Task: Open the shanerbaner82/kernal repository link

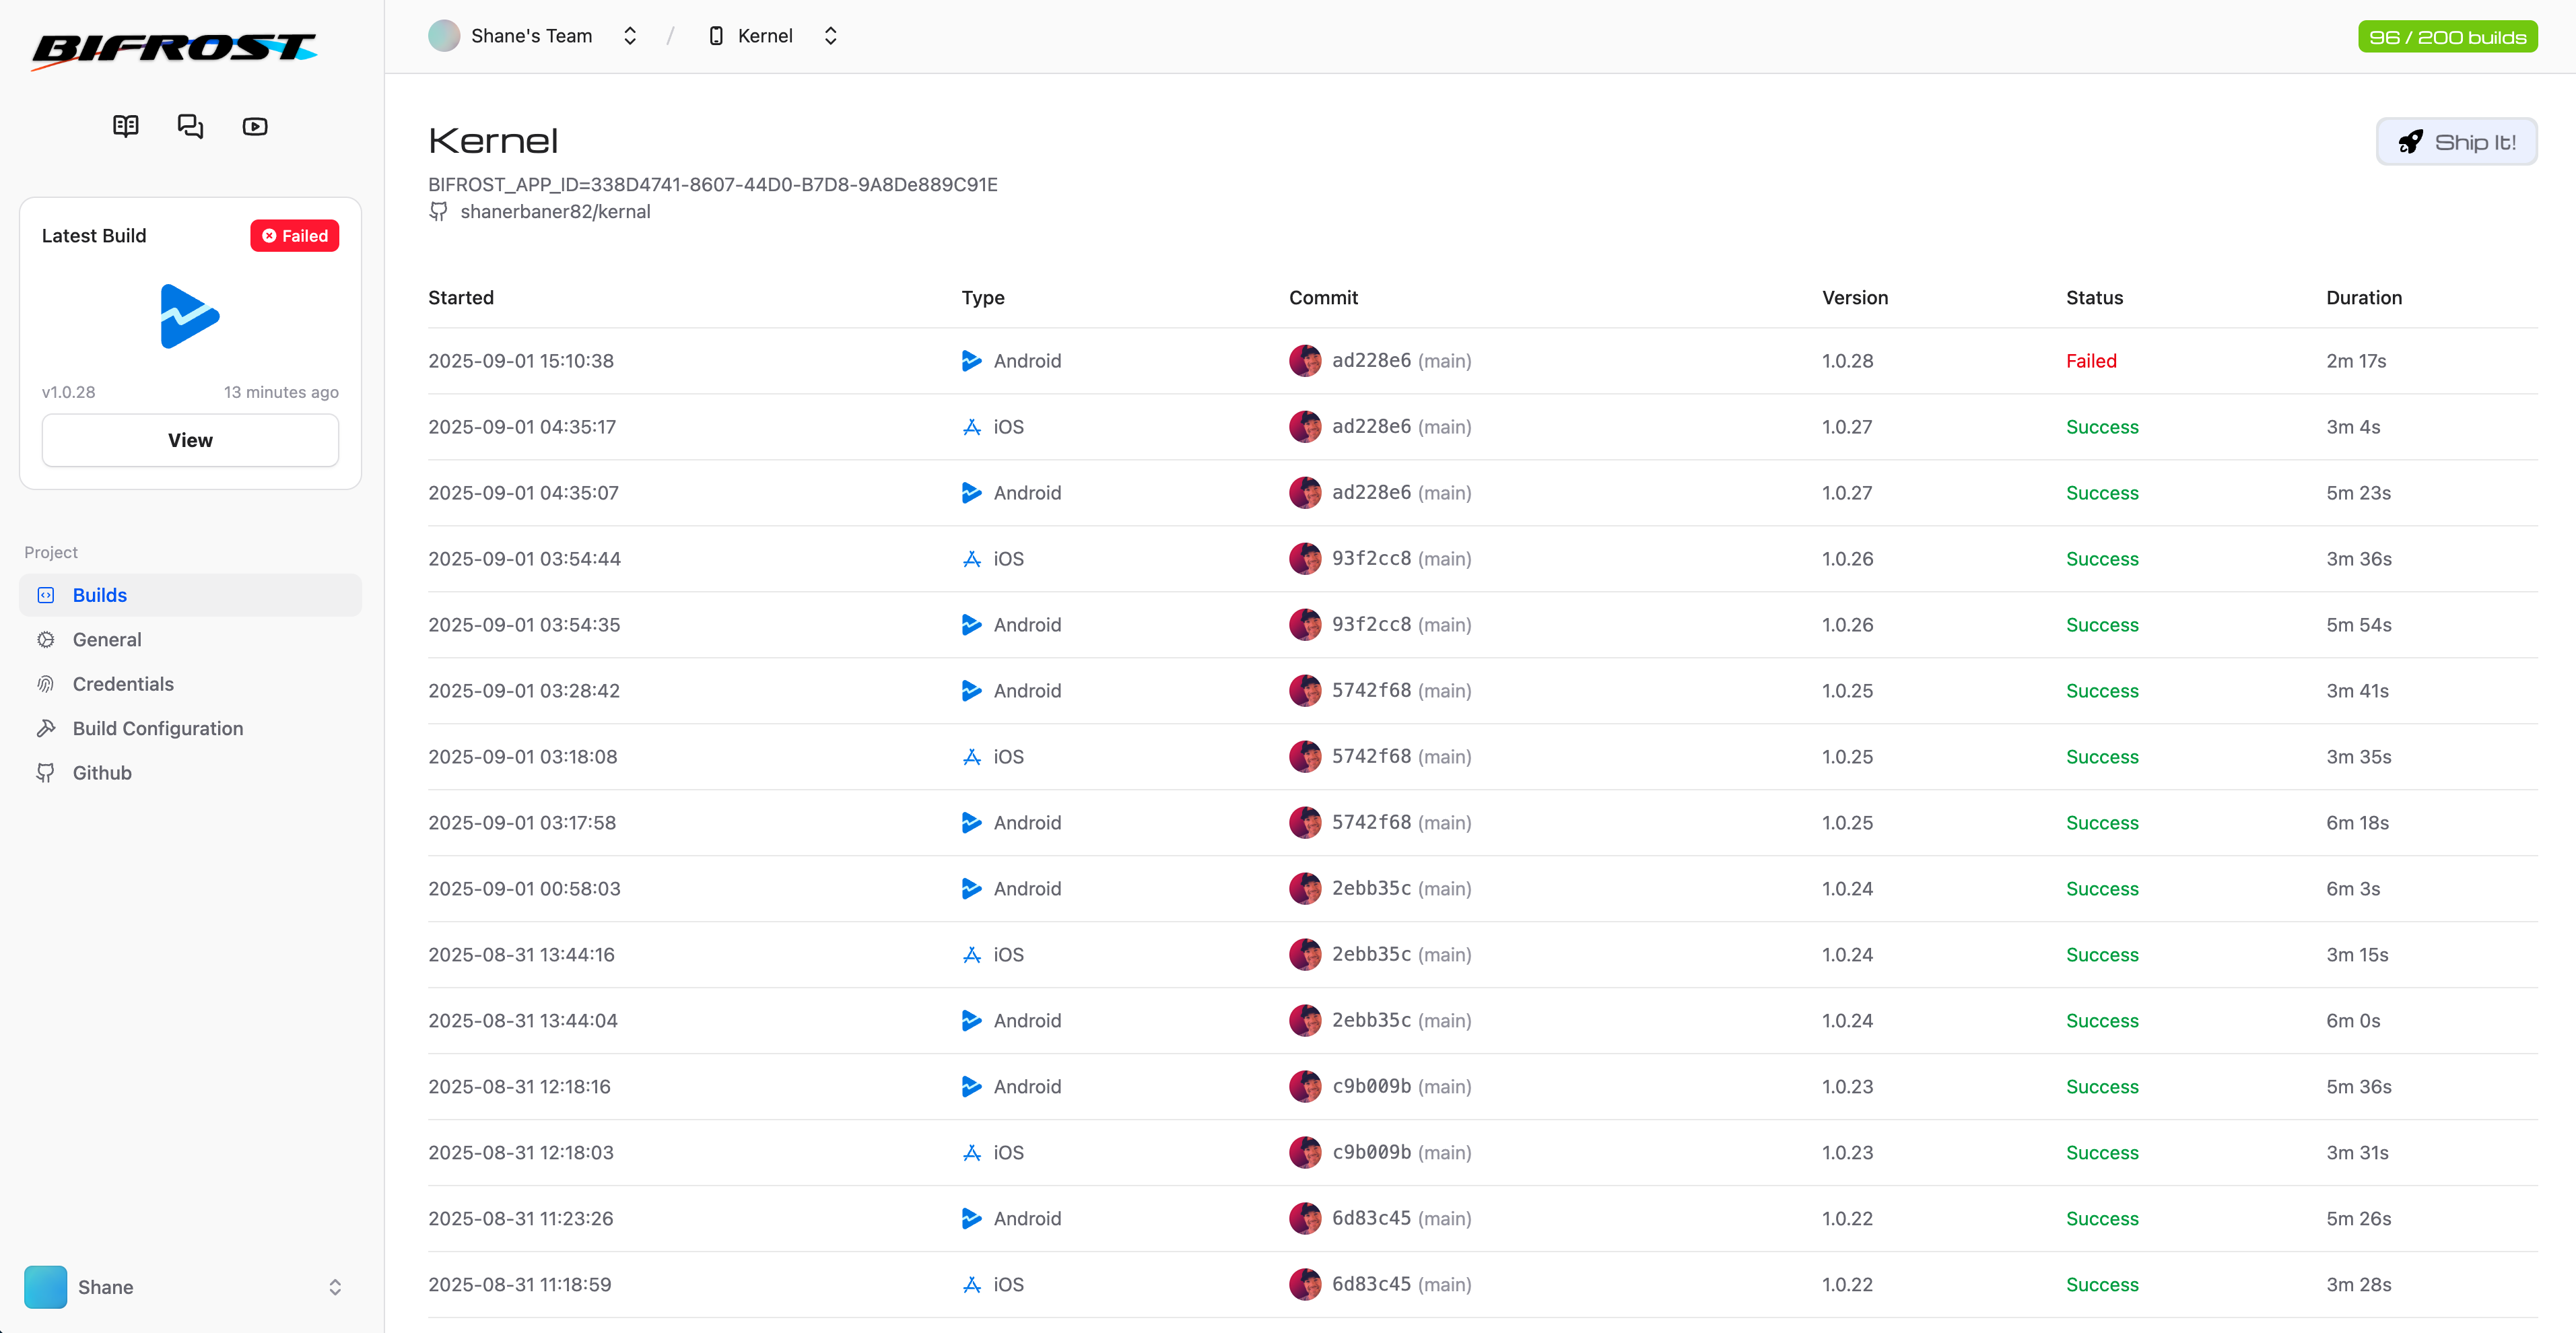Action: [555, 211]
